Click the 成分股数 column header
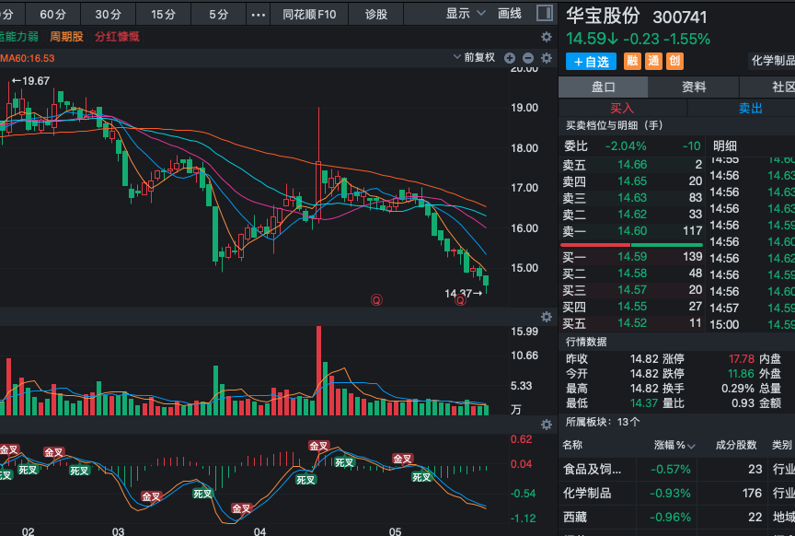The image size is (795, 536). pos(736,445)
